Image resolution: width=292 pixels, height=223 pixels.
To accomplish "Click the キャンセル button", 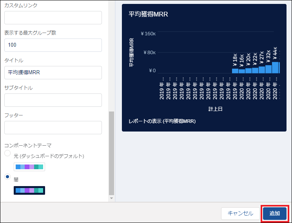I will pyautogui.click(x=240, y=213).
